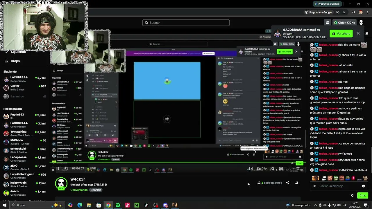Image resolution: width=372 pixels, height=209 pixels.
Task: Click the Spanish language tag
Action: coord(96,190)
